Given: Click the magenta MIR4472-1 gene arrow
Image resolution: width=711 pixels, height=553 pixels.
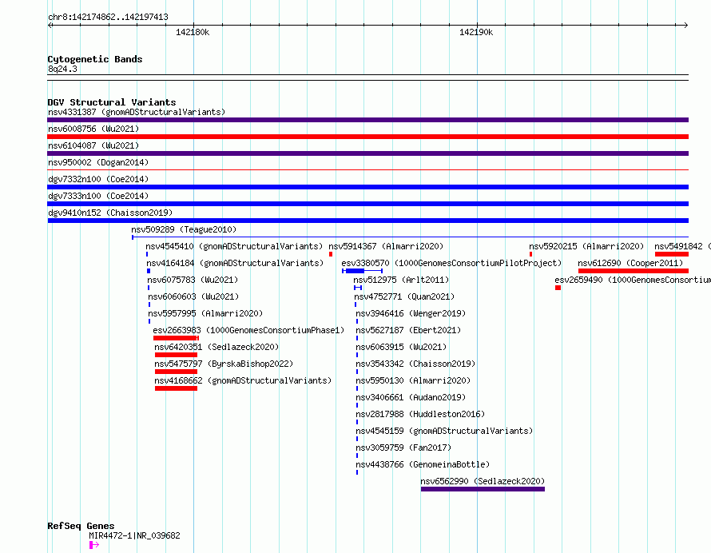Looking at the screenshot, I should coord(94,545).
